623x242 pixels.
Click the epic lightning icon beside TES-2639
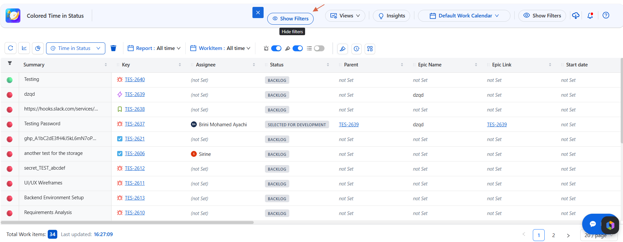[120, 94]
